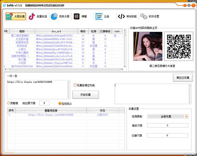Open 其他功能 code bracket icon
The height and width of the screenshot is (156, 197).
click(121, 16)
